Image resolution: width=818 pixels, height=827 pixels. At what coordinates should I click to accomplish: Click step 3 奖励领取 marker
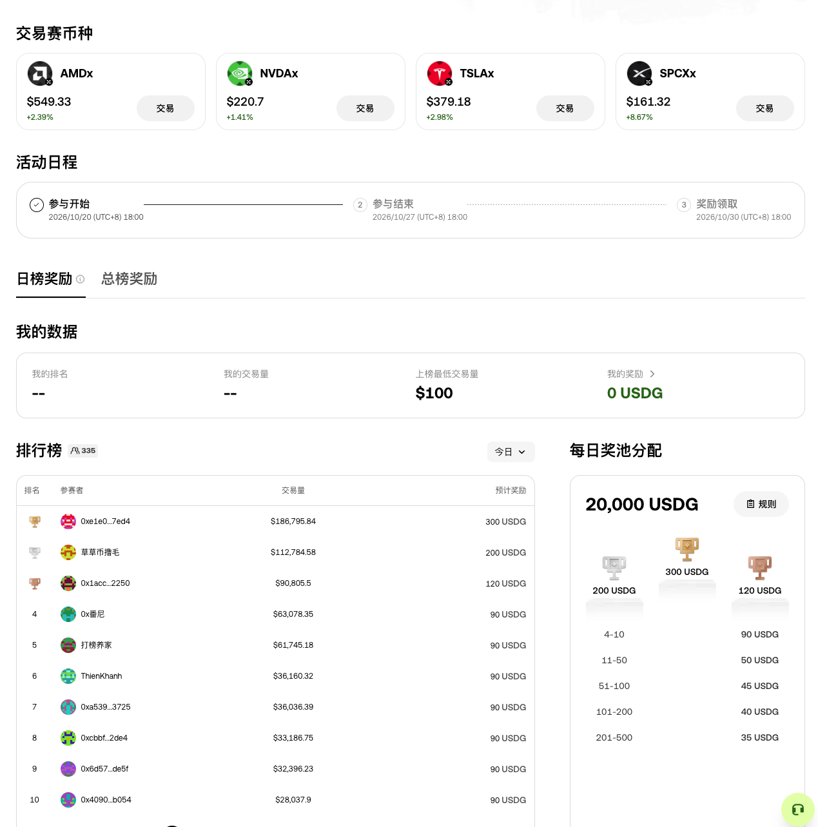684,205
